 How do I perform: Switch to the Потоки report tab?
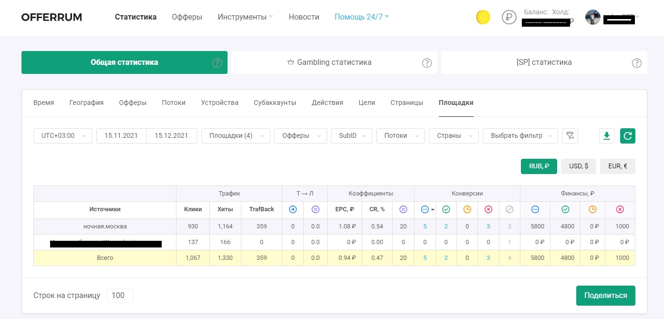click(174, 103)
